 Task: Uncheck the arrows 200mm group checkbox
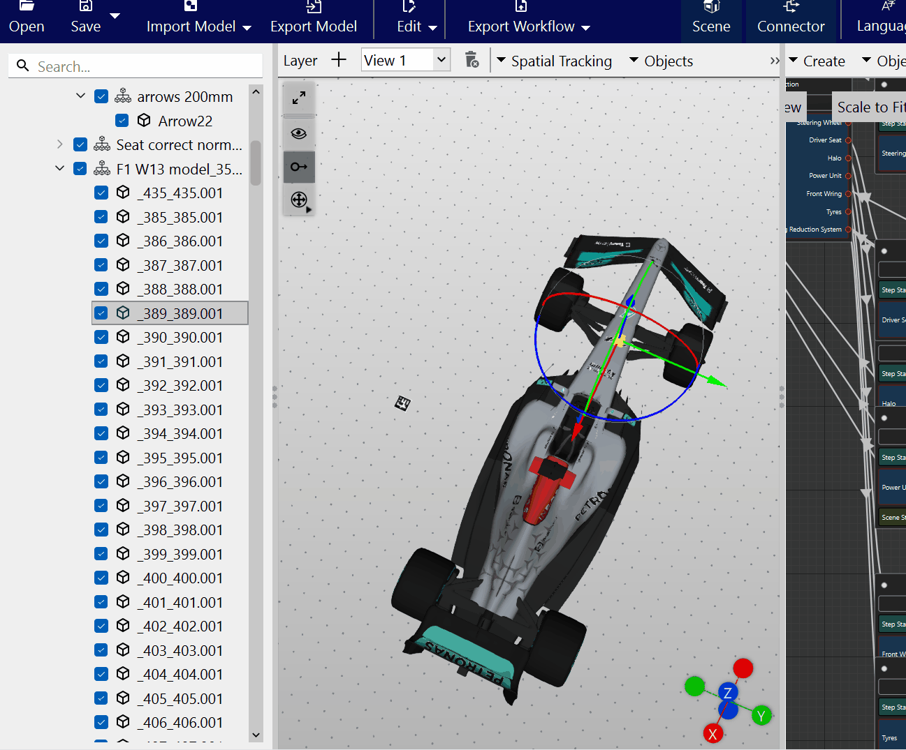click(x=101, y=96)
